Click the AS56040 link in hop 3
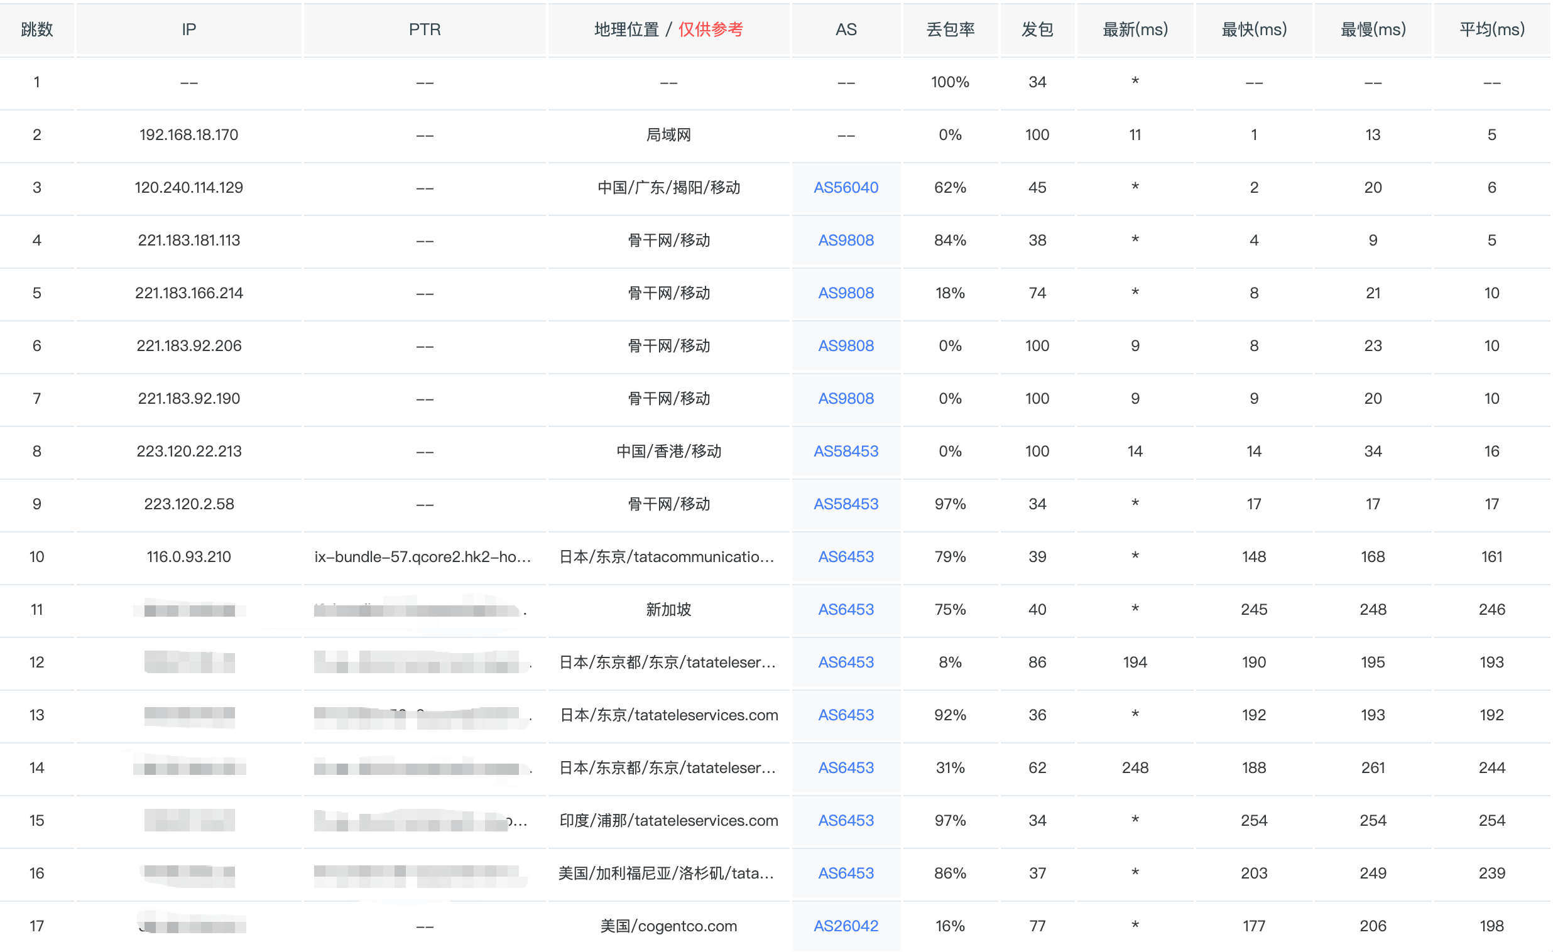 coord(846,188)
